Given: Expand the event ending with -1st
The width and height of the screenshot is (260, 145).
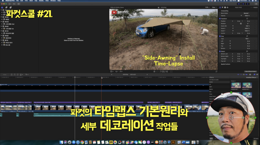Looking at the screenshot, I should coord(2,29).
